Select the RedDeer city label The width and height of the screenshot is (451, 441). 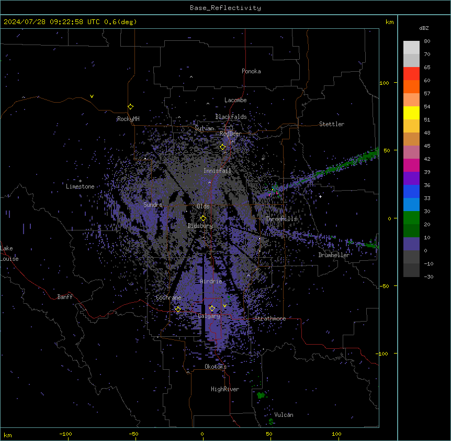coord(230,134)
